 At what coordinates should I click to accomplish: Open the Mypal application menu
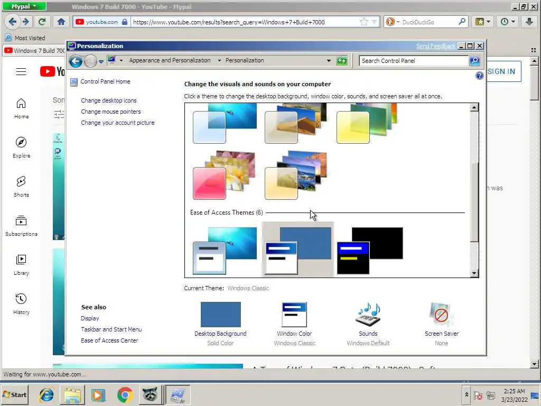click(24, 6)
